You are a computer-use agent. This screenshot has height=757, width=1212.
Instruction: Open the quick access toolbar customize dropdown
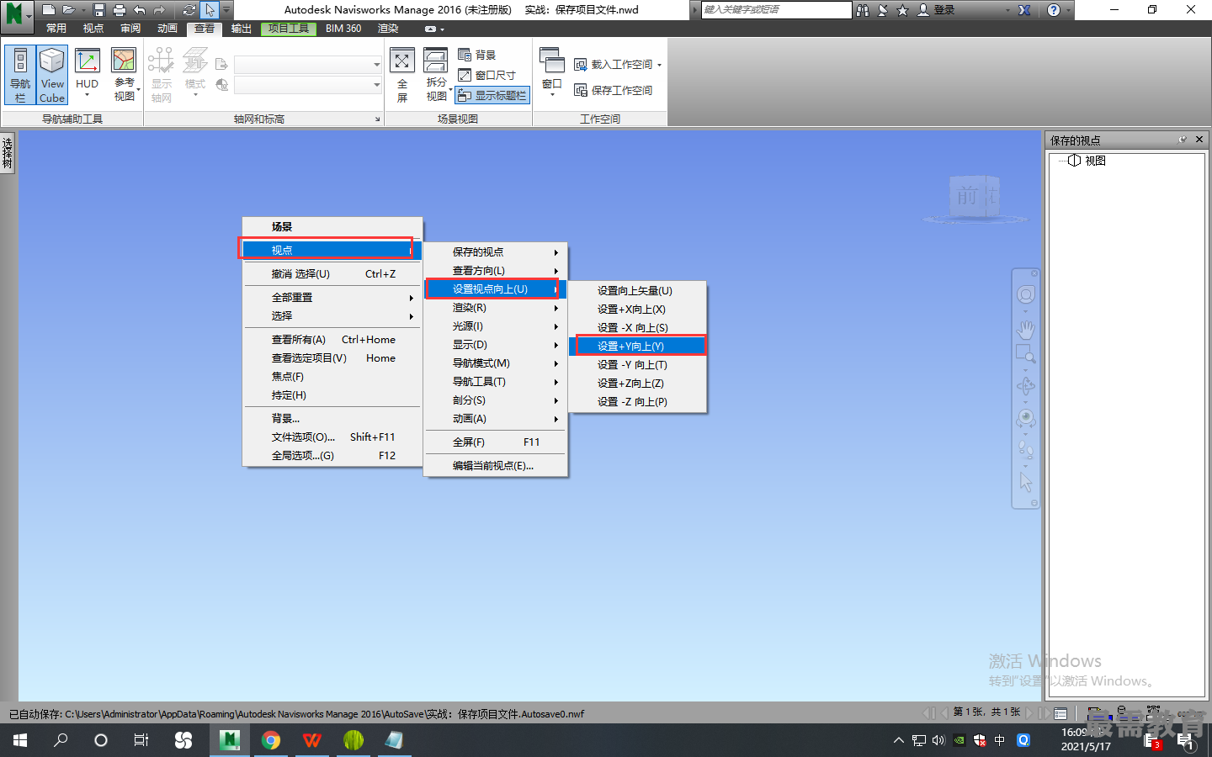[x=226, y=10]
